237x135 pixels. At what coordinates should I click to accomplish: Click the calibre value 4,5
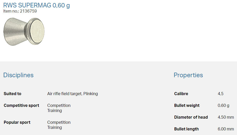pyautogui.click(x=221, y=94)
